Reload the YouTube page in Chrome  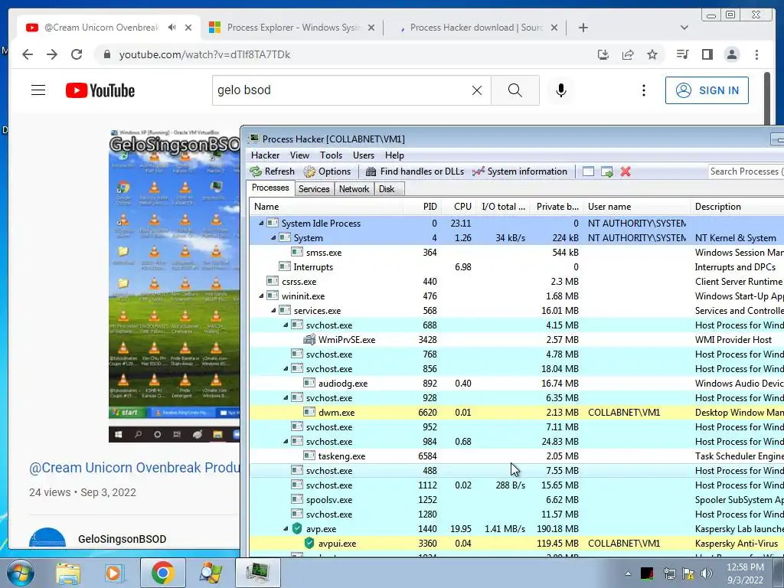77,54
